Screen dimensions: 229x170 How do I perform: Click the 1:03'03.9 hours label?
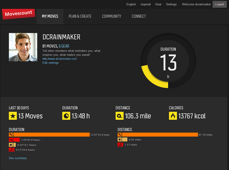tap(31, 140)
